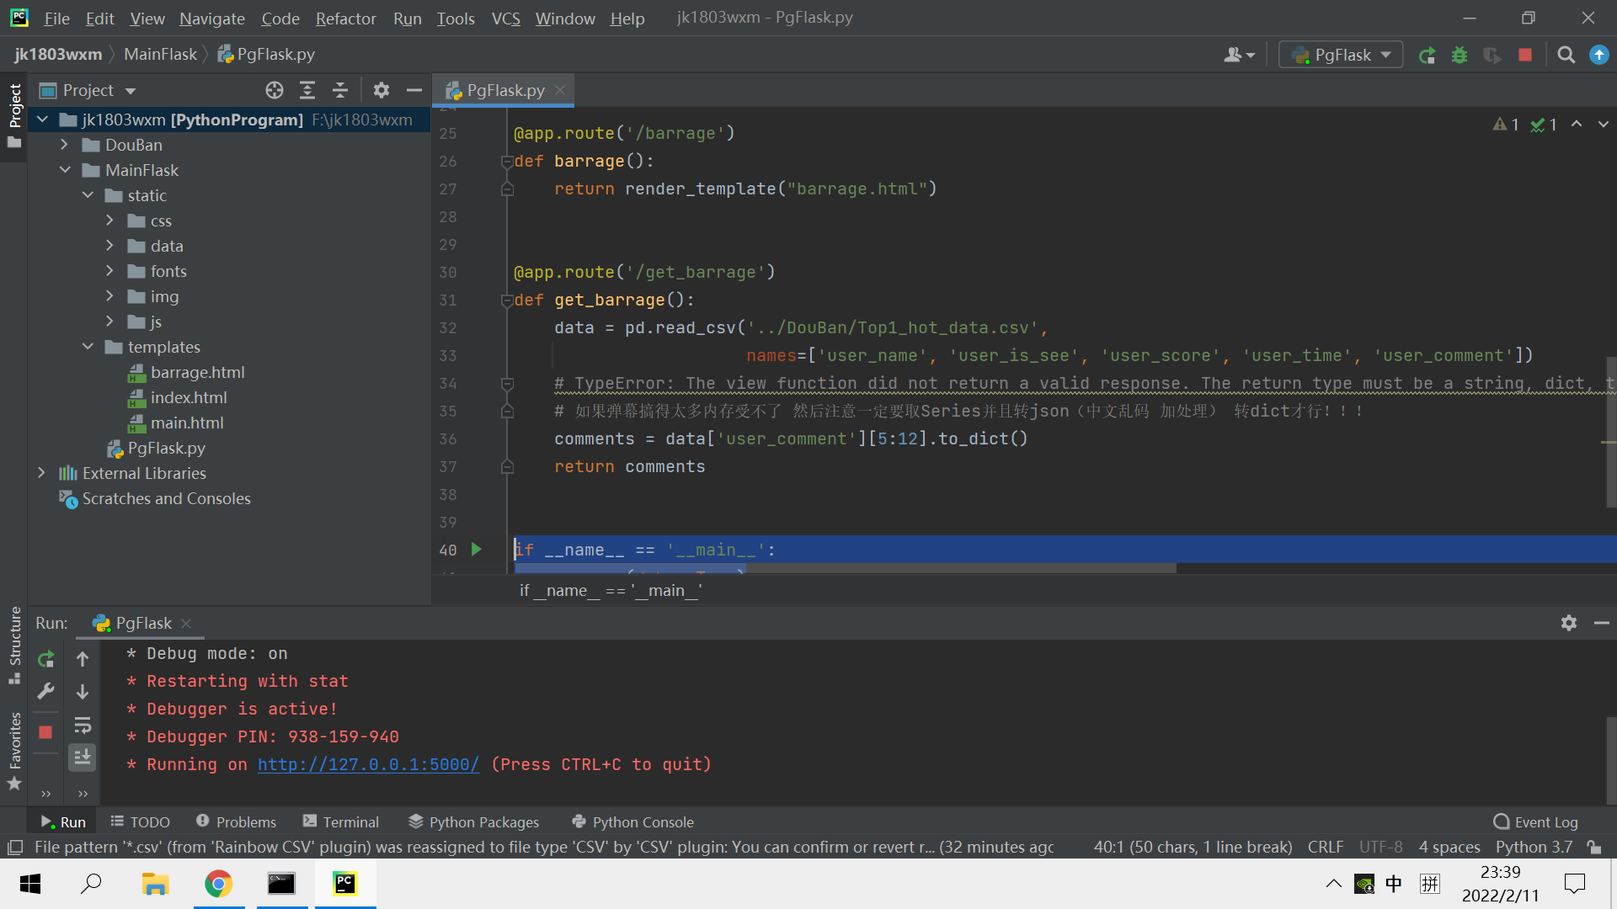
Task: Open Chrome from the Windows taskbar
Action: click(218, 884)
